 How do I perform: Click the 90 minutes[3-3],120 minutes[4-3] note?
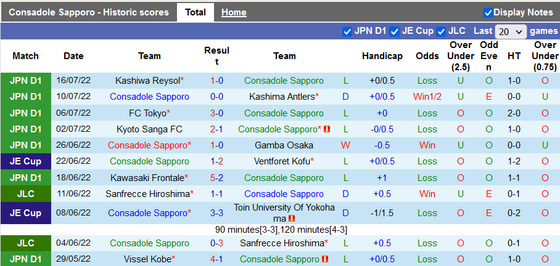pos(281,230)
